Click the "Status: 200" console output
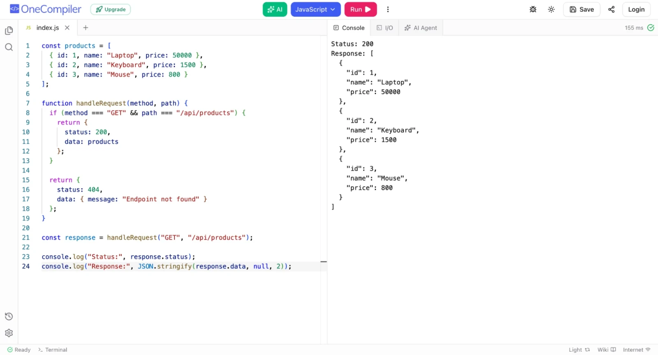The width and height of the screenshot is (658, 355). click(x=352, y=44)
